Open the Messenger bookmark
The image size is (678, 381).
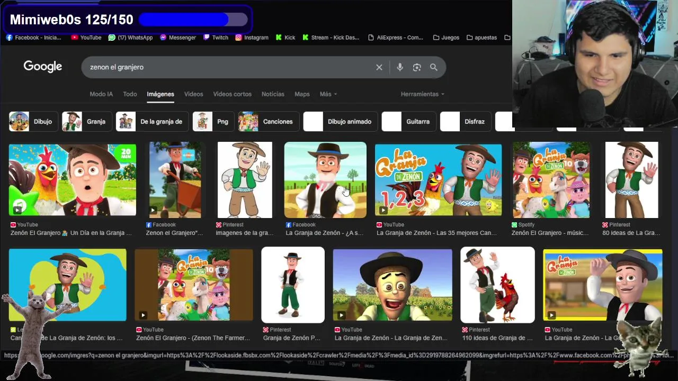tap(178, 38)
